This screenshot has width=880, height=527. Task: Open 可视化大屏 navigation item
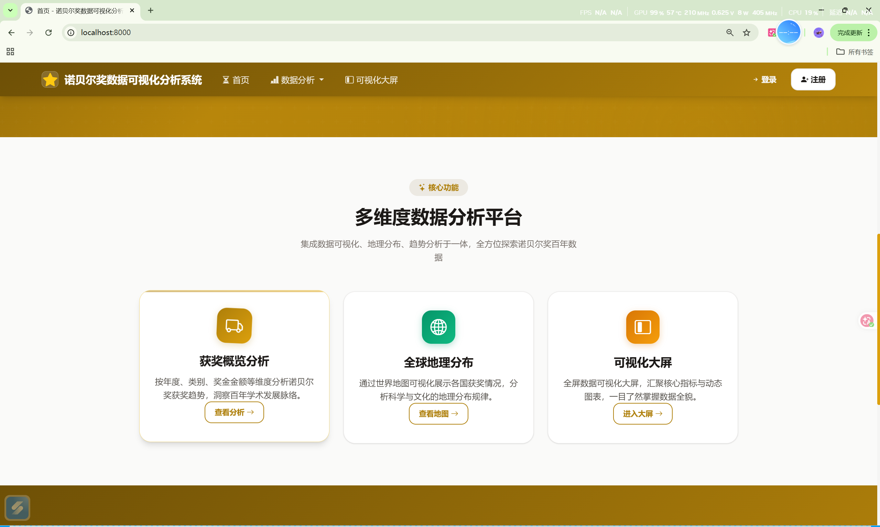pyautogui.click(x=371, y=80)
